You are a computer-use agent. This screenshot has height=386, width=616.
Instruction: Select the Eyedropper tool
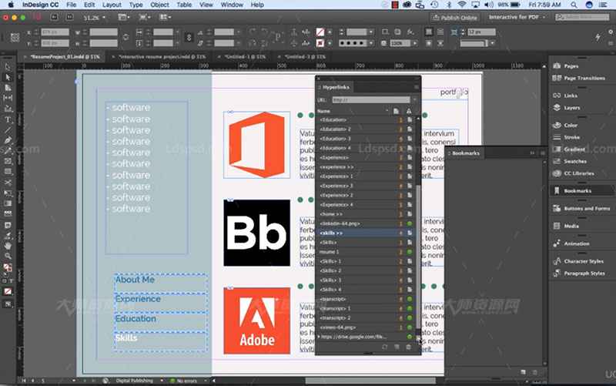tap(8, 236)
